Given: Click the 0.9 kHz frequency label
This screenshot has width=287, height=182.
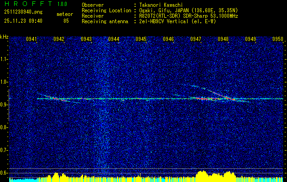Looking at the screenshot, I should 4,105.
